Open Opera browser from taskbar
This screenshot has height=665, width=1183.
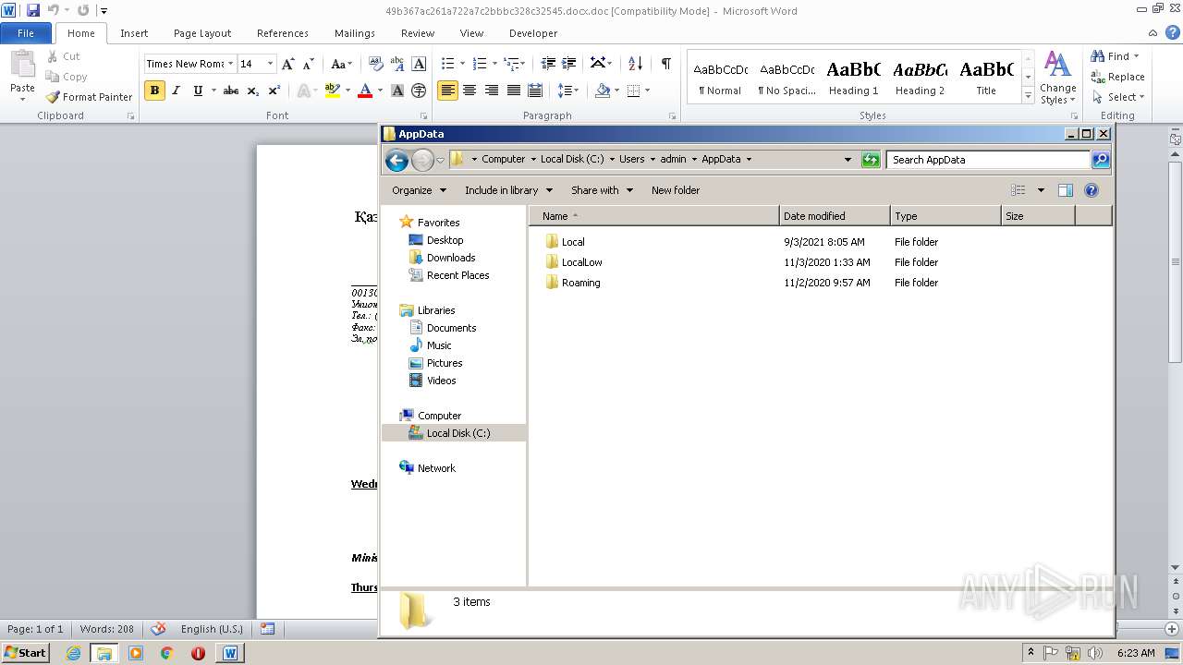click(198, 653)
